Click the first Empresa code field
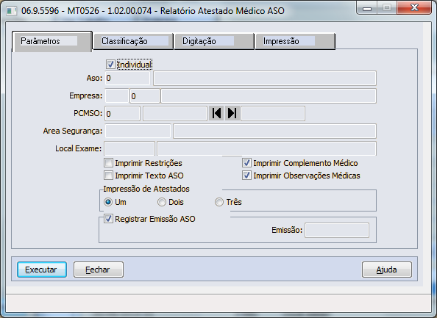This screenshot has height=318, width=437. (117, 96)
